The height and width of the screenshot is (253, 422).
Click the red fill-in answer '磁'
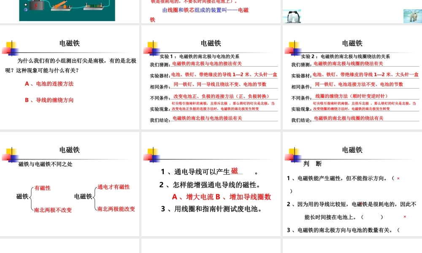pyautogui.click(x=234, y=171)
